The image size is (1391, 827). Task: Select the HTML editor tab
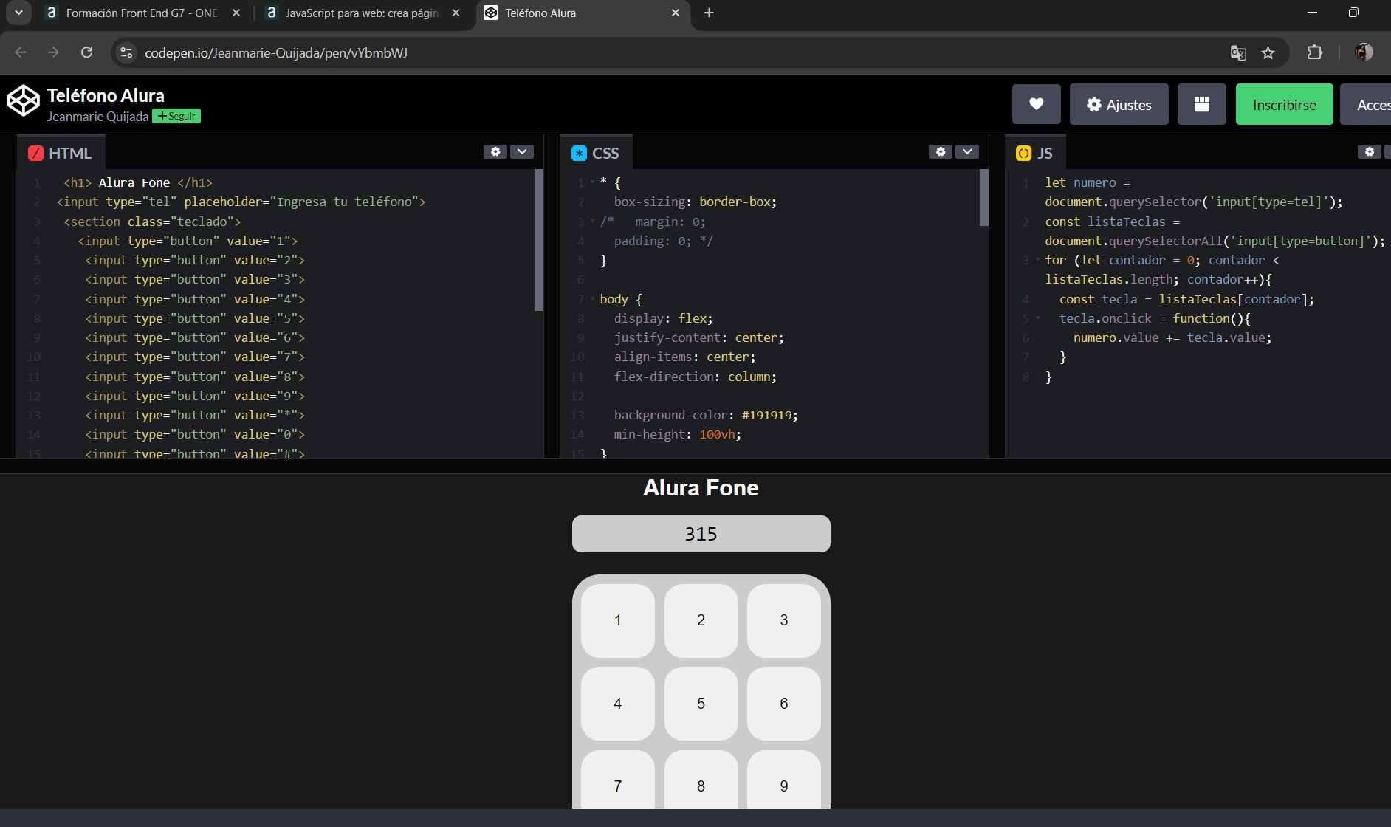coord(61,153)
